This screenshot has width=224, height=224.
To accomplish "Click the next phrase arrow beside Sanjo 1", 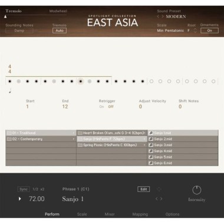I will coord(162,199).
